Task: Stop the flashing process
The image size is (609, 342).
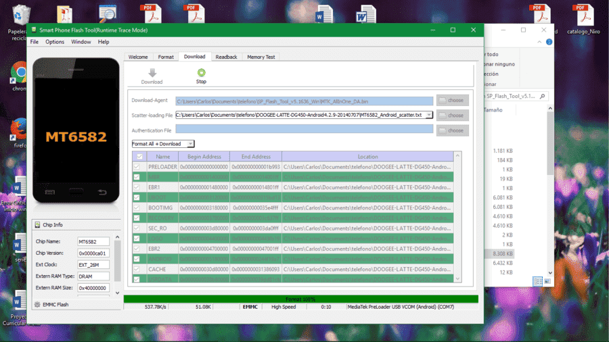Action: (201, 76)
